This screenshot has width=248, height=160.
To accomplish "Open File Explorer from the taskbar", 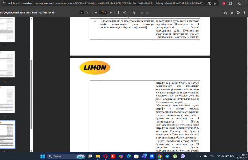I will [x=98, y=156].
